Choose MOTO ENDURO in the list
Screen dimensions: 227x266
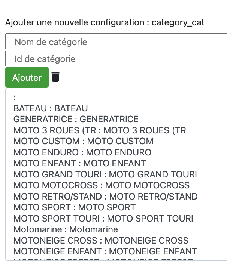pos(82,152)
